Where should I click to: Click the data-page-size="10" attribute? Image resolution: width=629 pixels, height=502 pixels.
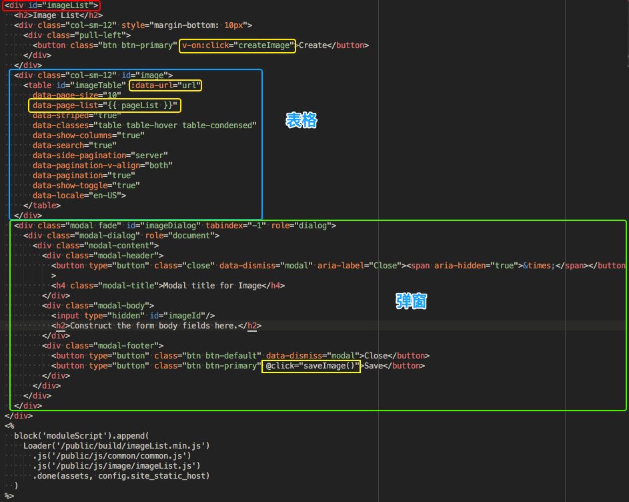pyautogui.click(x=77, y=95)
